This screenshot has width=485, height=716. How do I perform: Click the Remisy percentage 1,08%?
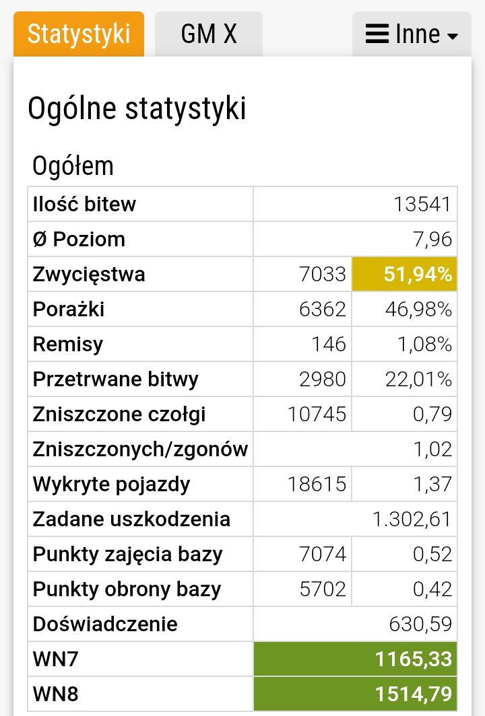coord(424,345)
